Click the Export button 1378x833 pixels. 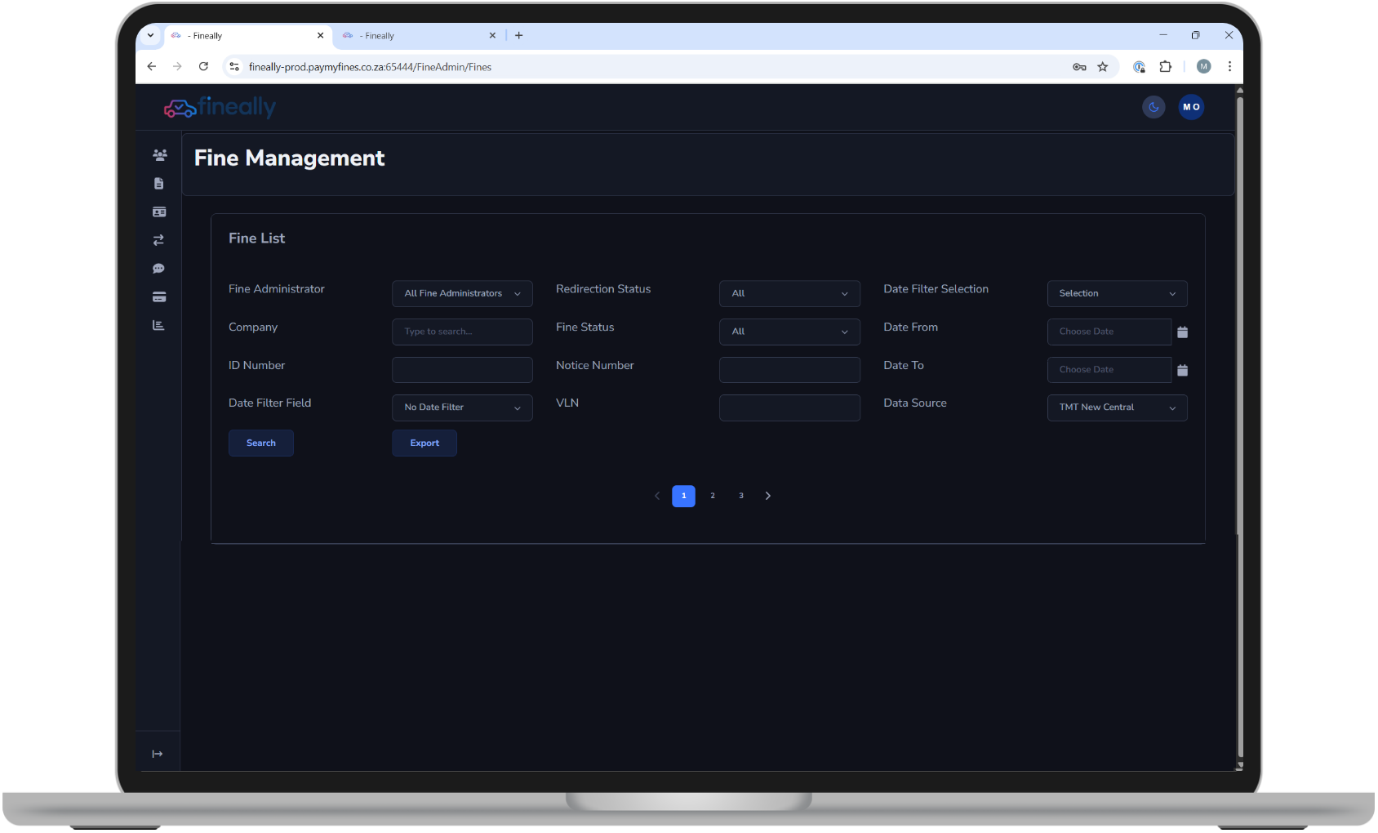tap(424, 443)
